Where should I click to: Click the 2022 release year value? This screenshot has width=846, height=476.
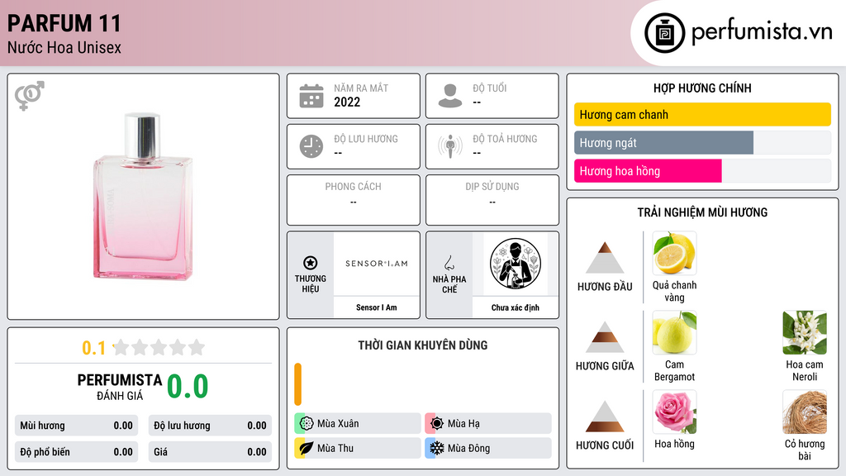point(347,102)
